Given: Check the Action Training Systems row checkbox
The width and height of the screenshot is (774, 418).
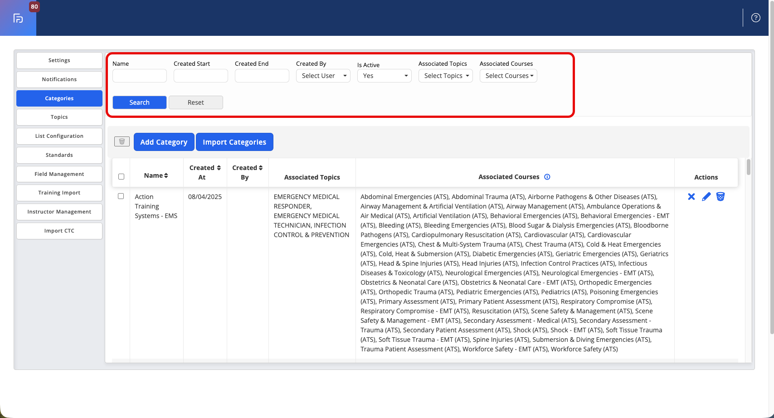Looking at the screenshot, I should click(121, 196).
